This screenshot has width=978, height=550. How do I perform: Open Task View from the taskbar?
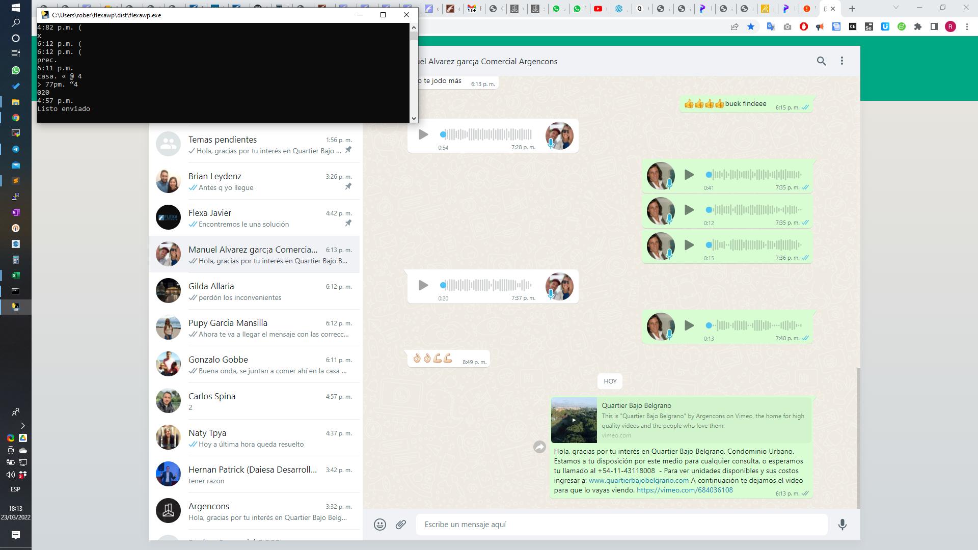pyautogui.click(x=15, y=53)
